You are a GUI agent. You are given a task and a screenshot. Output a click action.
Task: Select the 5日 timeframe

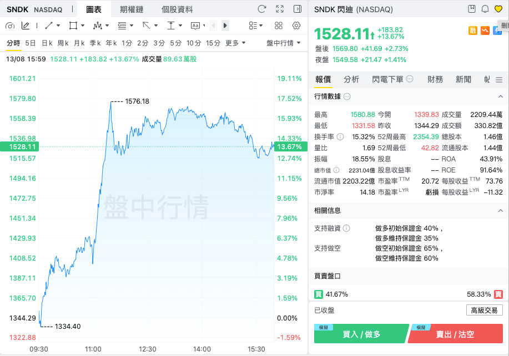point(30,43)
